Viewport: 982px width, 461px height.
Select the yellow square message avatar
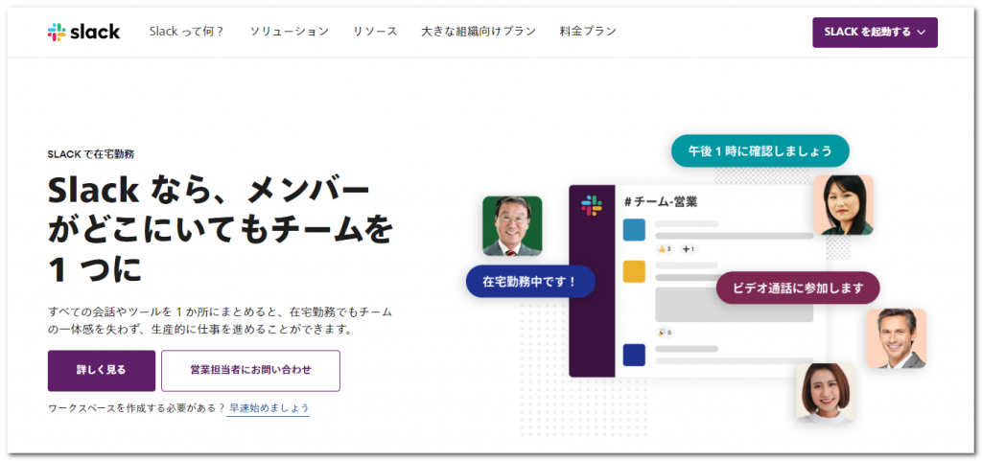pyautogui.click(x=634, y=271)
